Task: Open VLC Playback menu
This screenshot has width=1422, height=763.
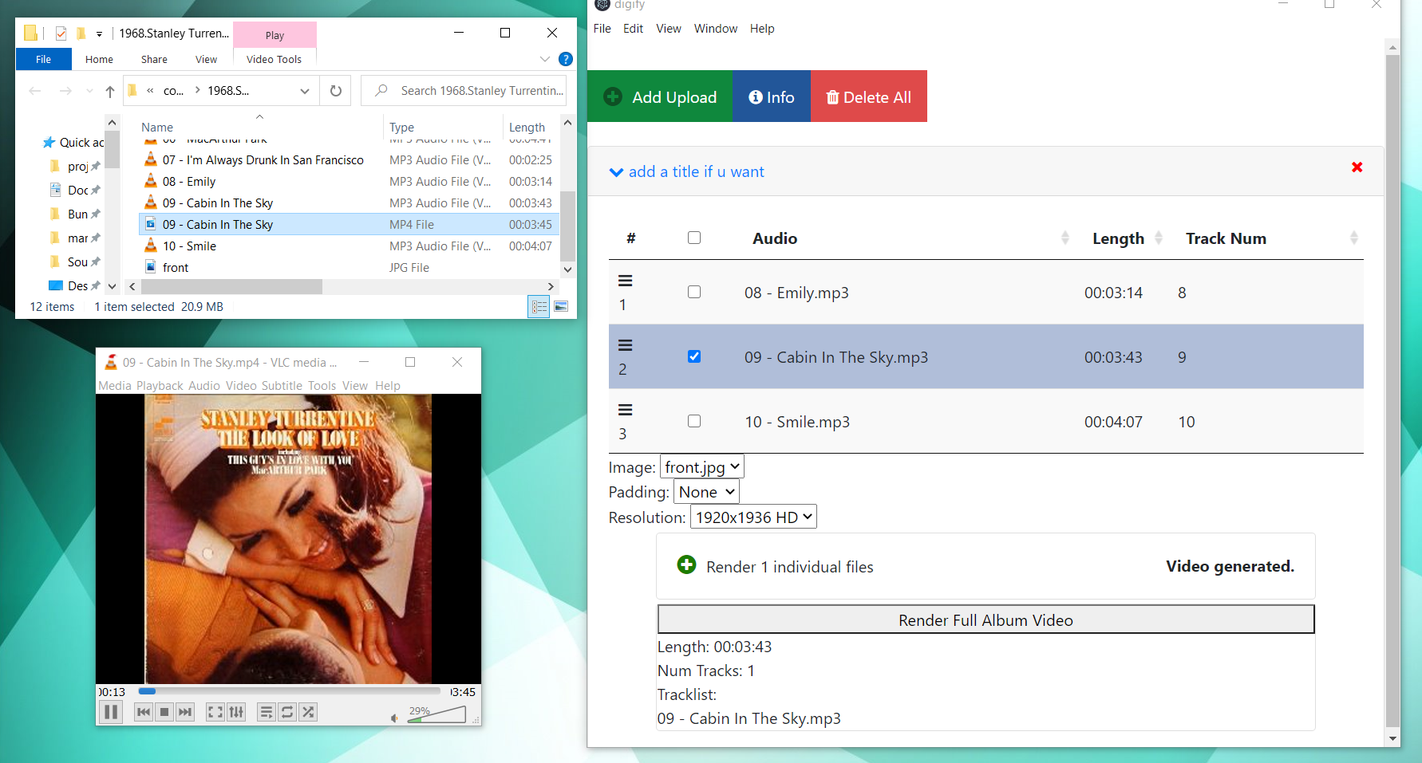Action: point(160,385)
